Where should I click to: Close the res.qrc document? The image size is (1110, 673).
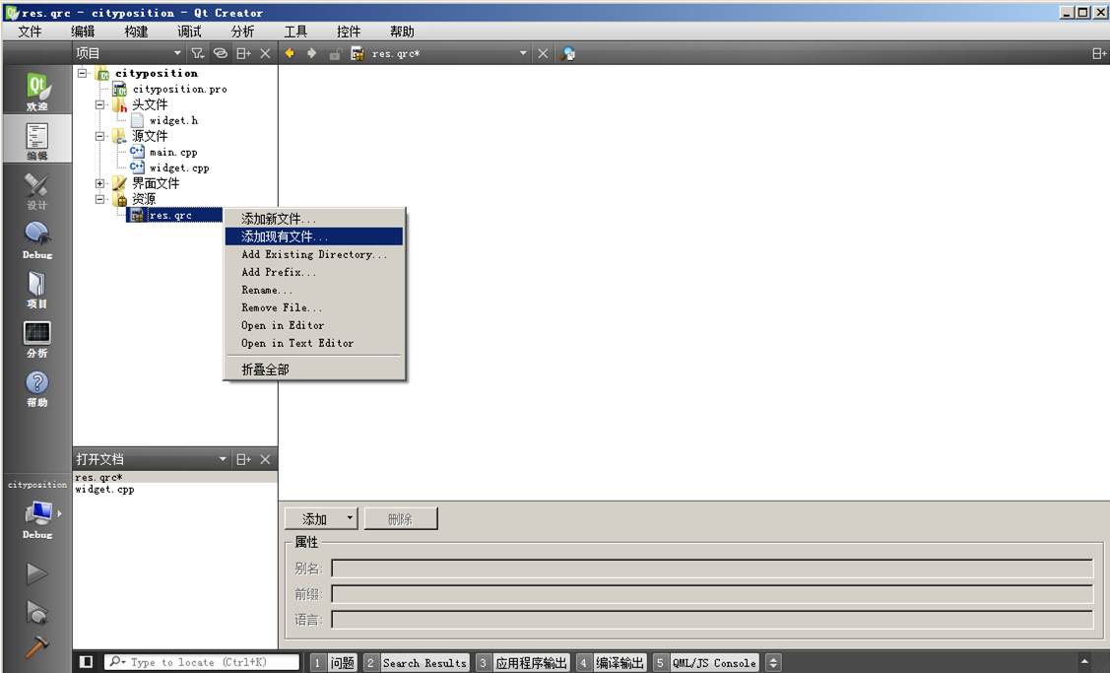(543, 53)
